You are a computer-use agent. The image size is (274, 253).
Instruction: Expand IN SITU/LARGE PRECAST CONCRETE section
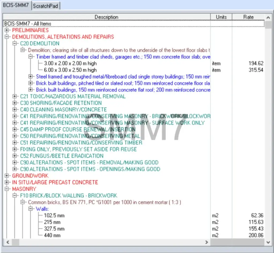point(7,182)
